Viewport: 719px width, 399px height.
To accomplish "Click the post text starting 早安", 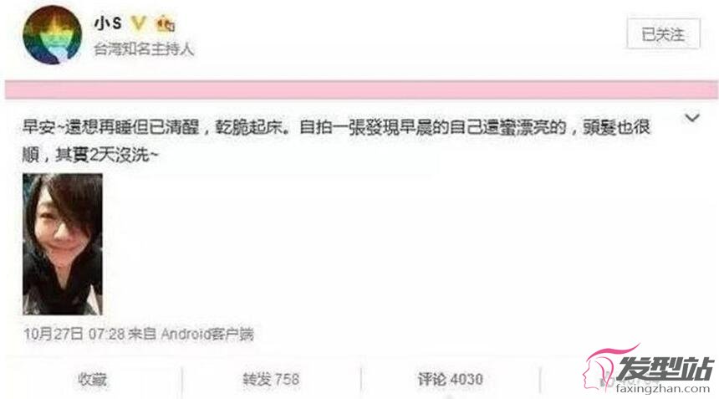I will [x=336, y=141].
